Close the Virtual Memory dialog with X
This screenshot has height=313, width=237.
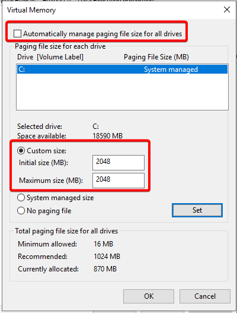[227, 10]
